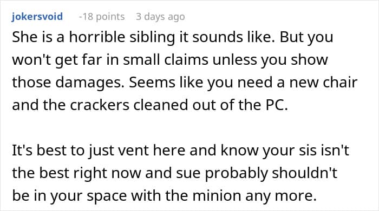Open the jokersvoid user profile
The width and height of the screenshot is (379, 211).
(x=37, y=17)
